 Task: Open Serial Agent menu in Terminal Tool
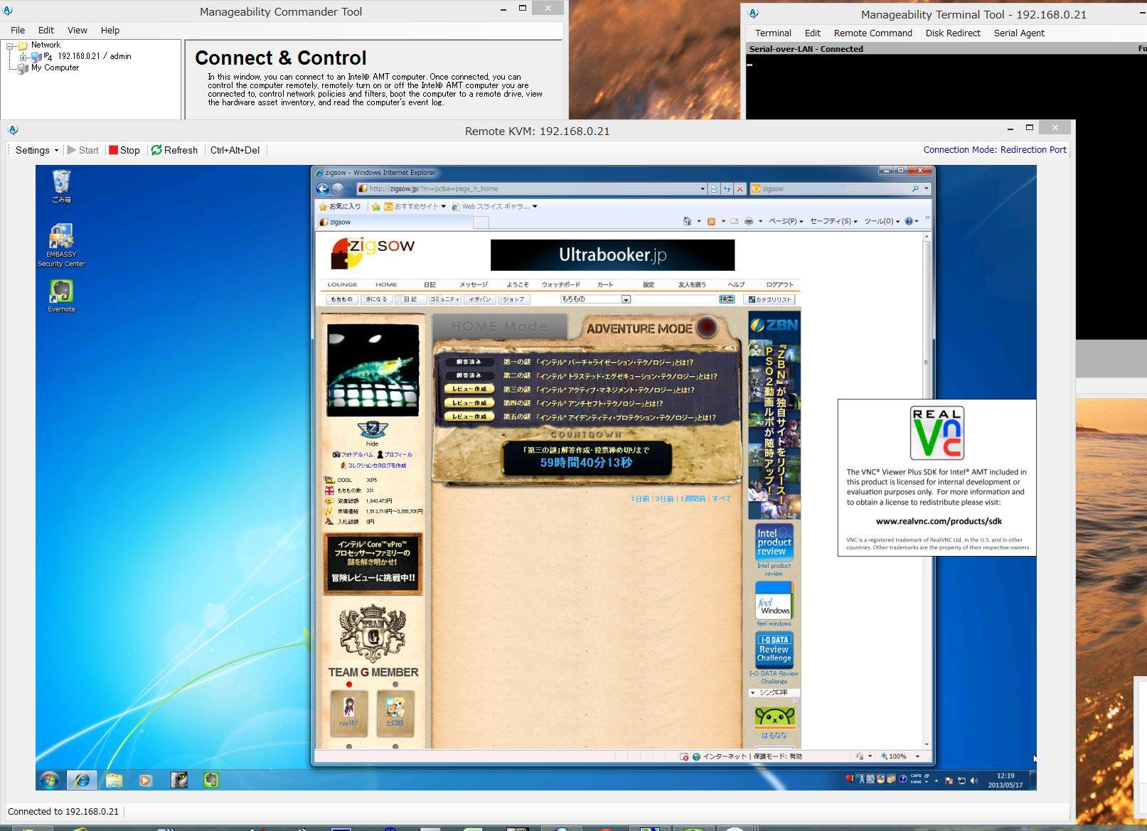1019,33
